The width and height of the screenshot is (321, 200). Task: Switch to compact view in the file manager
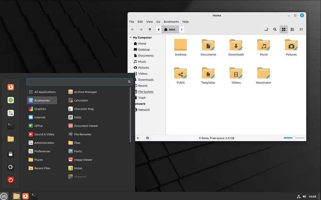pyautogui.click(x=301, y=29)
